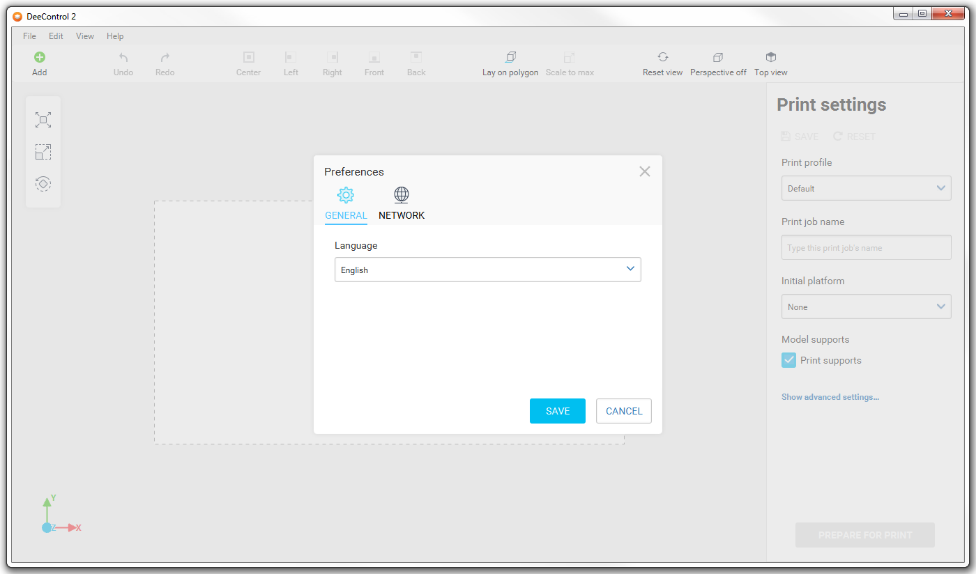Uncheck the Print supports checkbox

tap(788, 360)
